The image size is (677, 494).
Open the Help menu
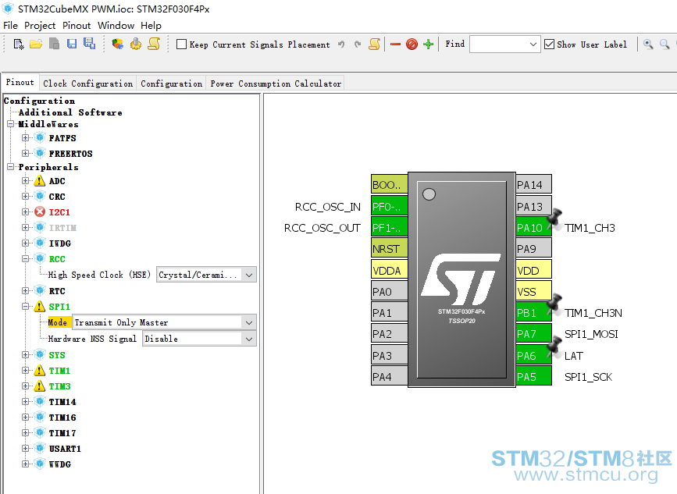(x=151, y=26)
